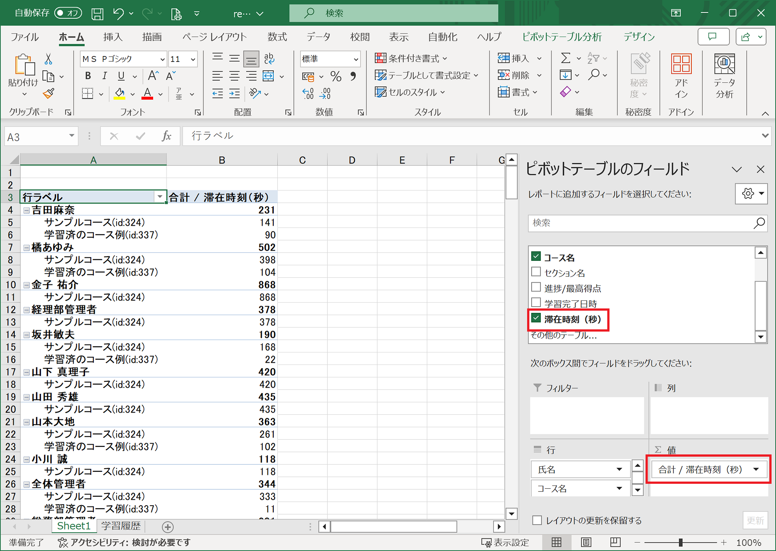Open the number format 標準 dropdown
The width and height of the screenshot is (776, 551).
(356, 59)
